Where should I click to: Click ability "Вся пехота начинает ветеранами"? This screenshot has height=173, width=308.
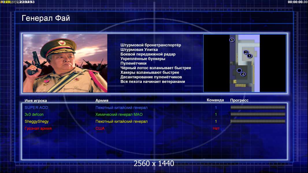pos(153,82)
